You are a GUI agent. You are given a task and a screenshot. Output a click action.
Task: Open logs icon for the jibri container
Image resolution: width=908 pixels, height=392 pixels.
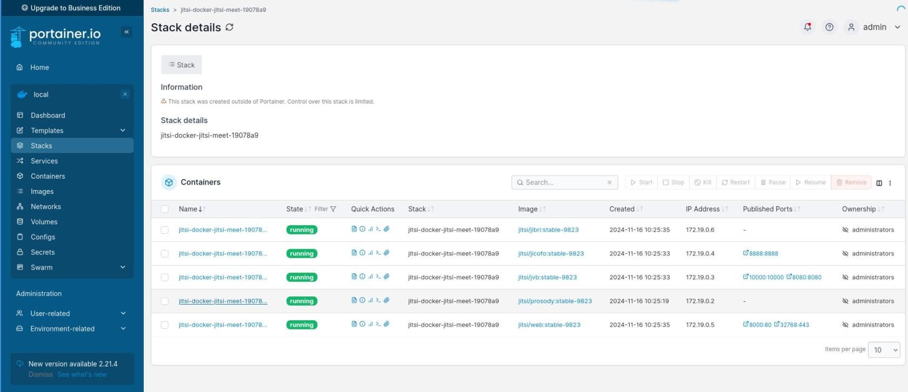[354, 229]
